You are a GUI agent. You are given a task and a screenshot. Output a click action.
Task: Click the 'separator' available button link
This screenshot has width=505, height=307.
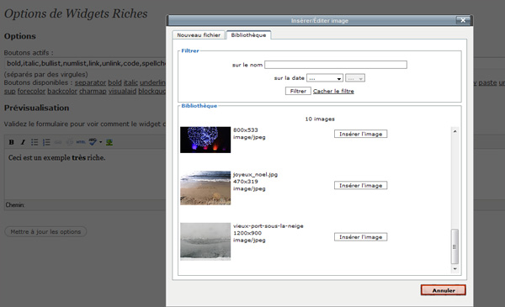pos(90,82)
